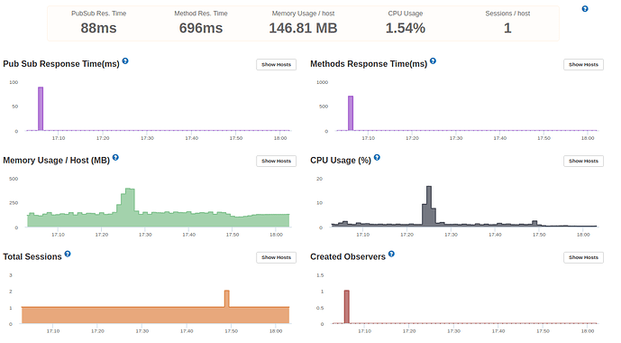Click the PubSub Res. Time summary label
This screenshot has width=621, height=343.
click(x=98, y=14)
